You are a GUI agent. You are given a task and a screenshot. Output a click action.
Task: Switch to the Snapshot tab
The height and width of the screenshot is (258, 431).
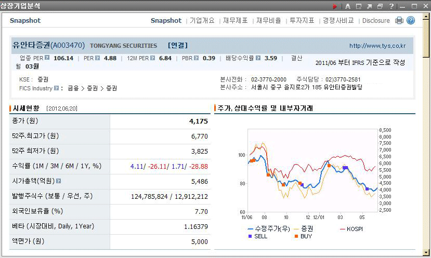pyautogui.click(x=166, y=21)
